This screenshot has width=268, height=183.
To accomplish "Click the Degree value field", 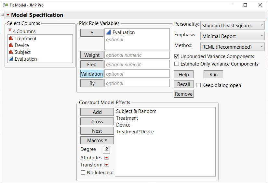I will 106,149.
